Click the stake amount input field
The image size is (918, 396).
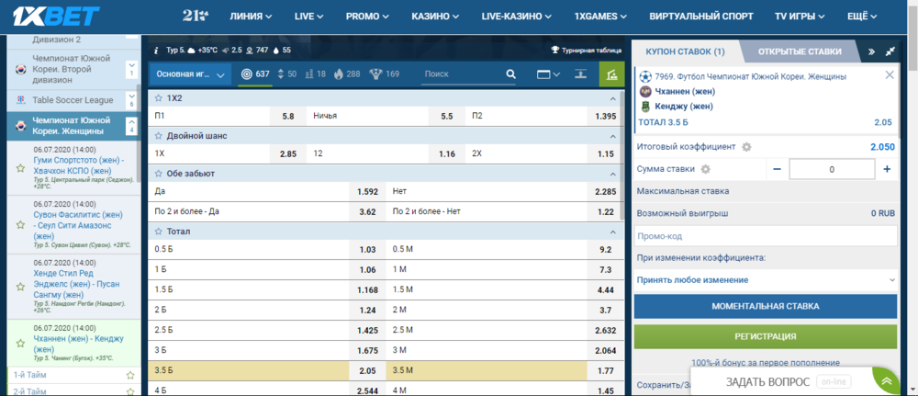click(x=832, y=169)
